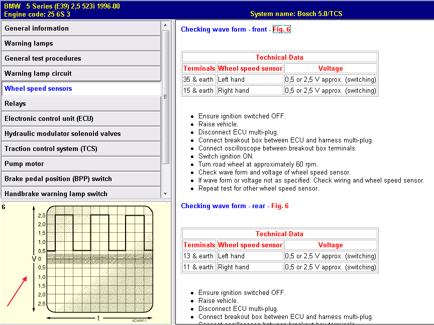Go to Warning lamp circuit
The width and height of the screenshot is (434, 325).
click(x=81, y=73)
